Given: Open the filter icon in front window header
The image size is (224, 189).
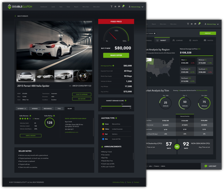Looking at the screenshot, I should point(112,6).
